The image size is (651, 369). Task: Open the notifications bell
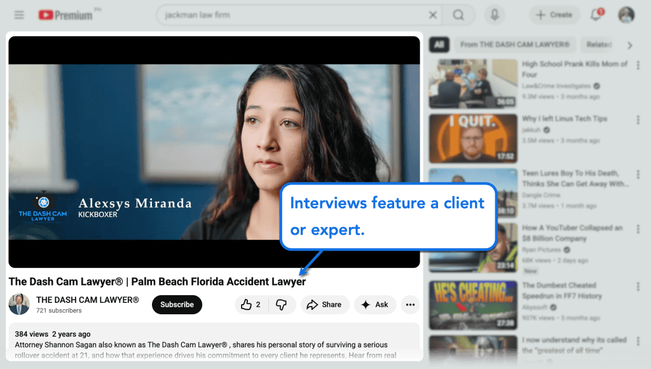click(x=596, y=15)
